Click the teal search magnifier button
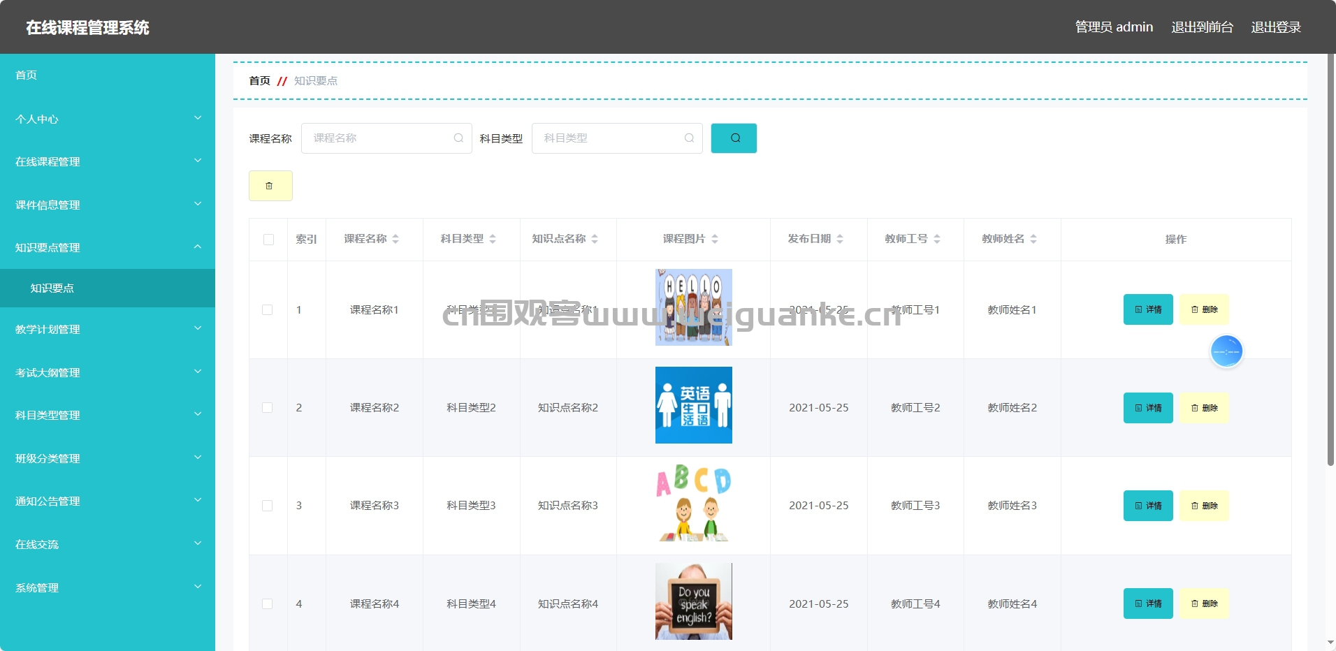The image size is (1336, 651). tap(734, 138)
